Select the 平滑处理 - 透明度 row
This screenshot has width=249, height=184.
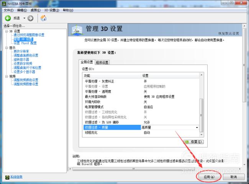point(141,91)
